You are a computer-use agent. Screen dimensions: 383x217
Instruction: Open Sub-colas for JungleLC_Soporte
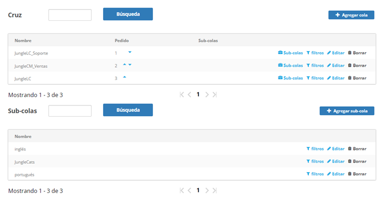pyautogui.click(x=291, y=53)
